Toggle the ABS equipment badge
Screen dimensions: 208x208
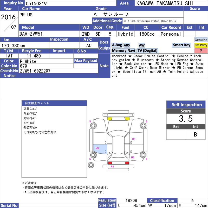click(x=127, y=45)
